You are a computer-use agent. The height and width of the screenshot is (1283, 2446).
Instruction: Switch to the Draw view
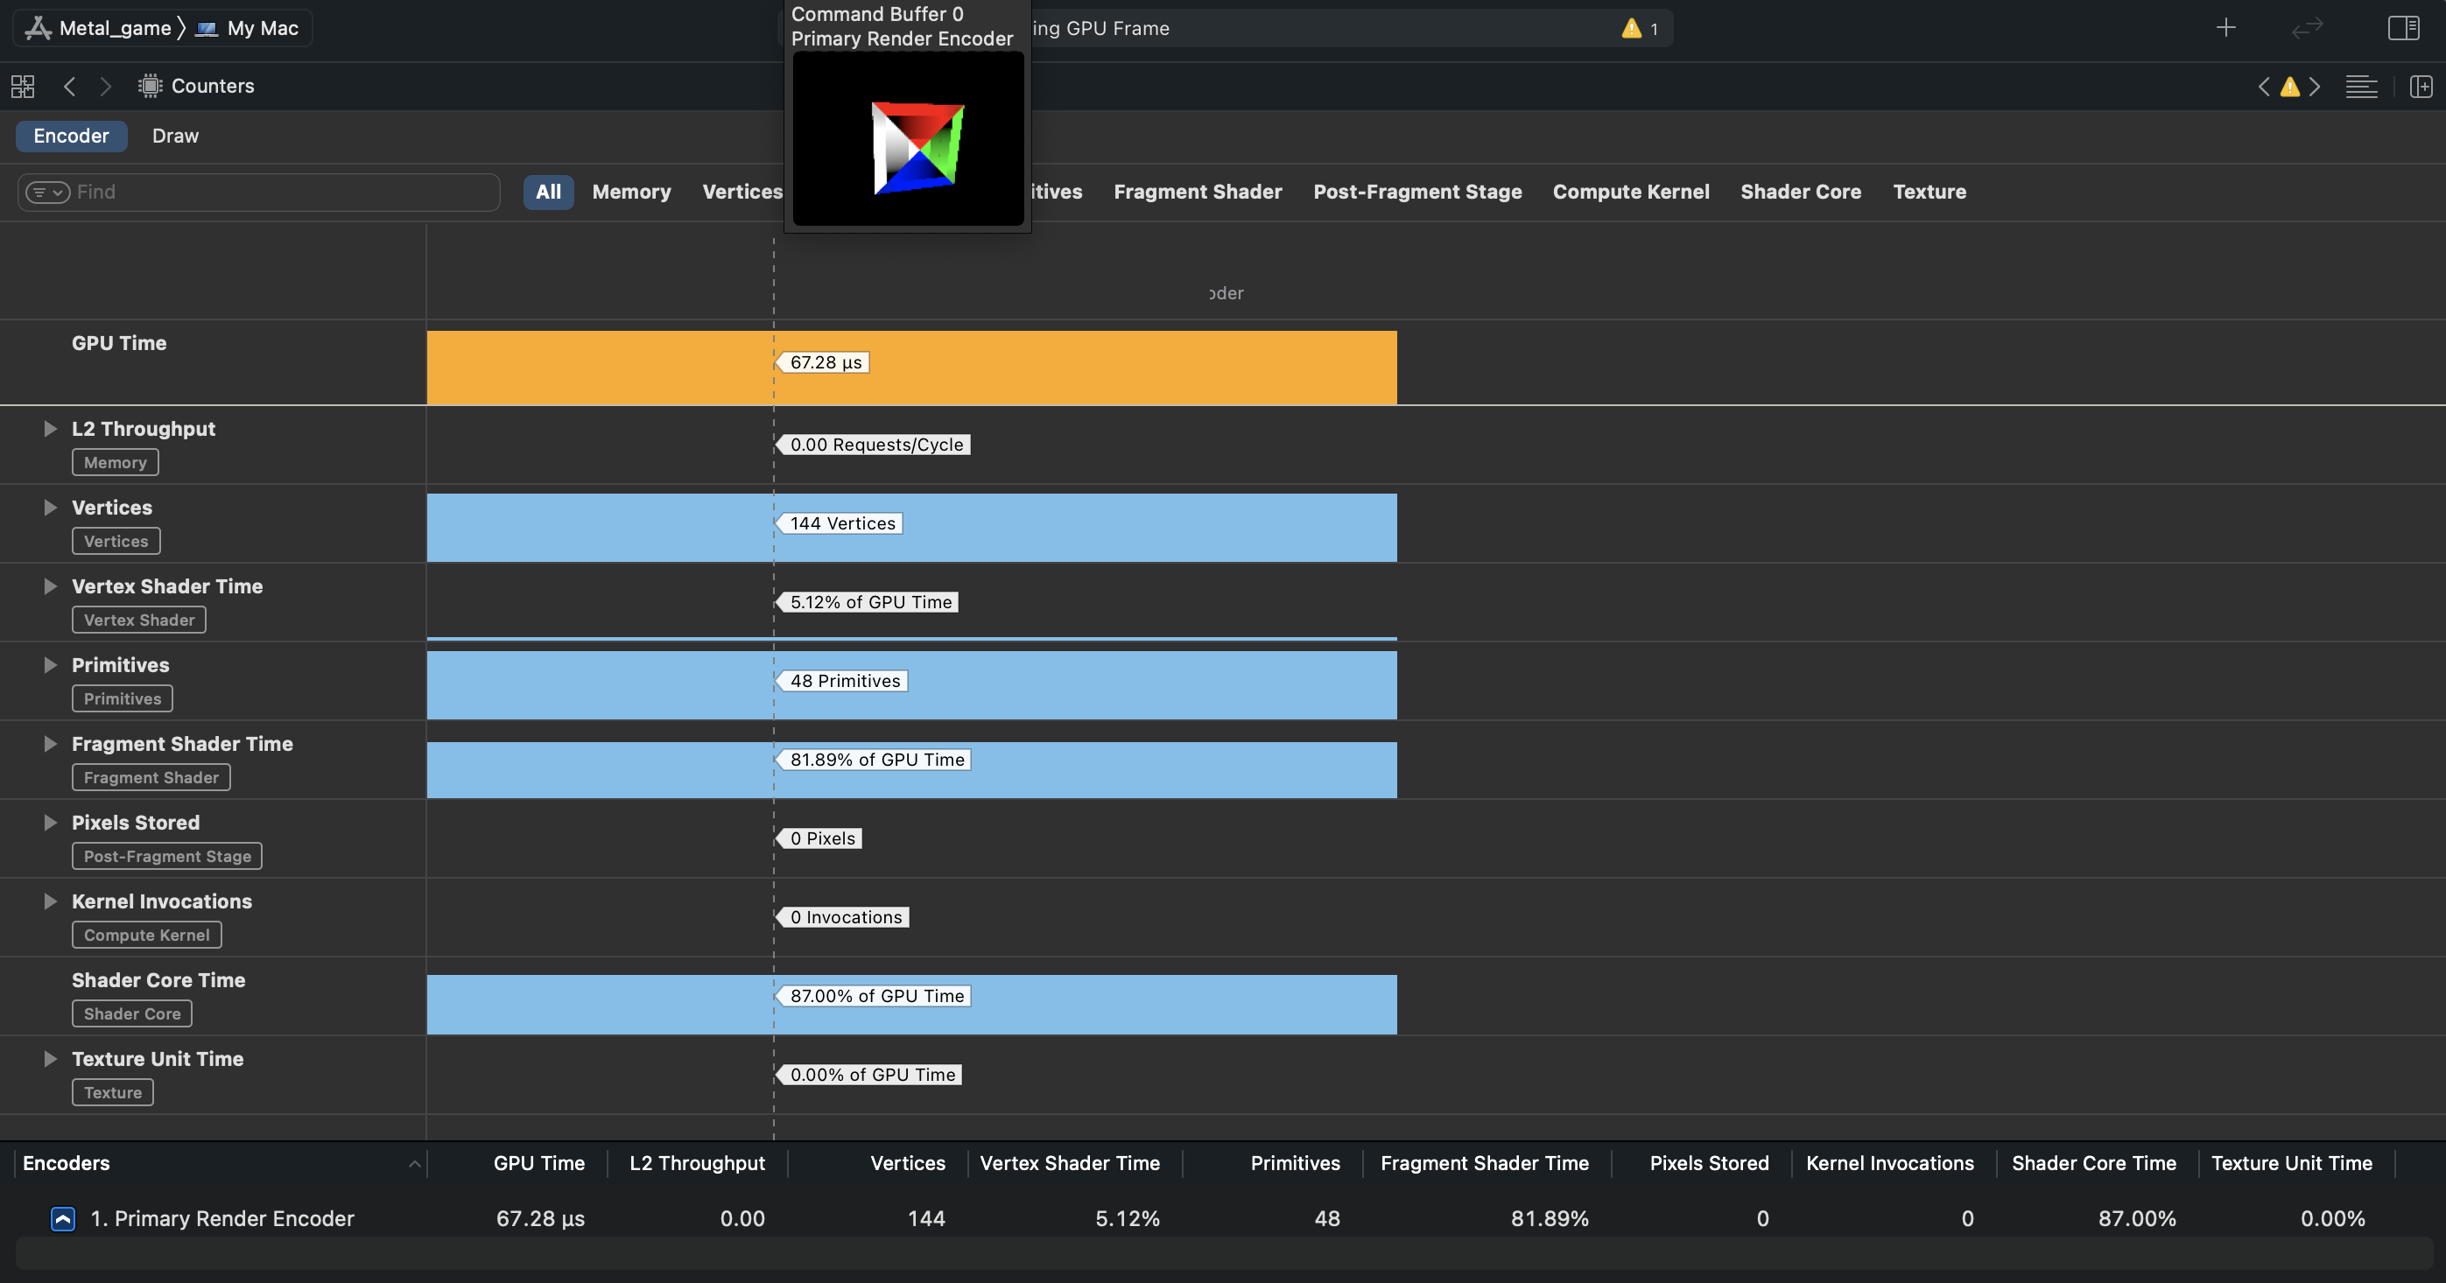(175, 136)
